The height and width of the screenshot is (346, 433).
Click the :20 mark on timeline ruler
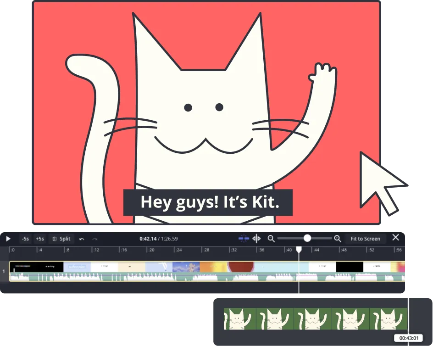coord(151,250)
